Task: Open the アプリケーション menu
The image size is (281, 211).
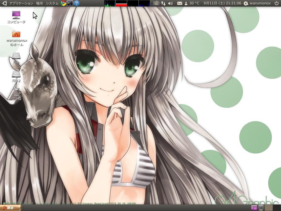Action: [x=21, y=3]
